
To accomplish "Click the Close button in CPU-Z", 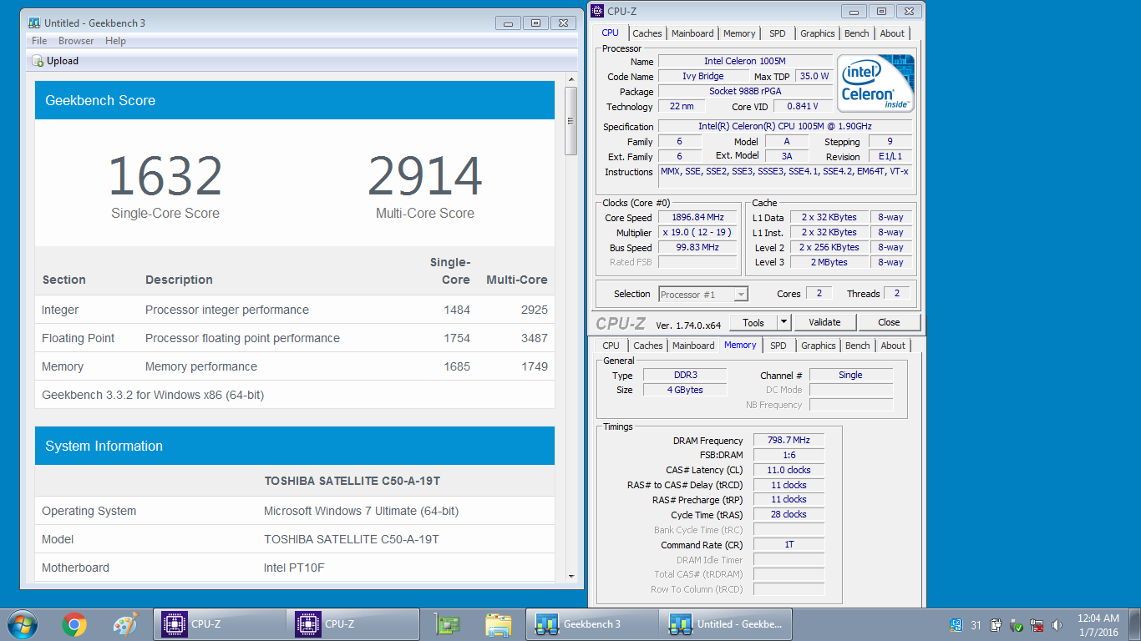I will click(889, 322).
